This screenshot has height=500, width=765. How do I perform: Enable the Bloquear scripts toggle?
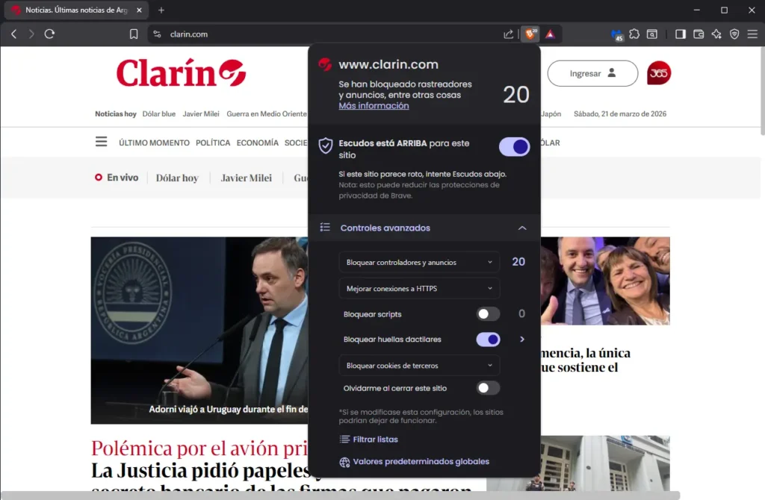[489, 314]
